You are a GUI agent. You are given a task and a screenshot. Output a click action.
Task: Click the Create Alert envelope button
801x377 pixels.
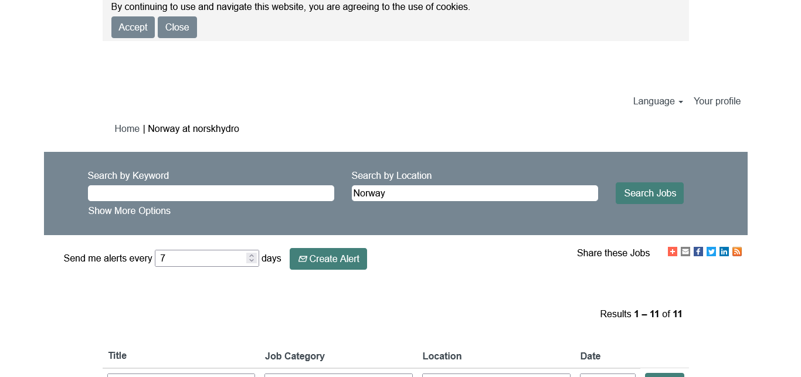click(x=328, y=259)
